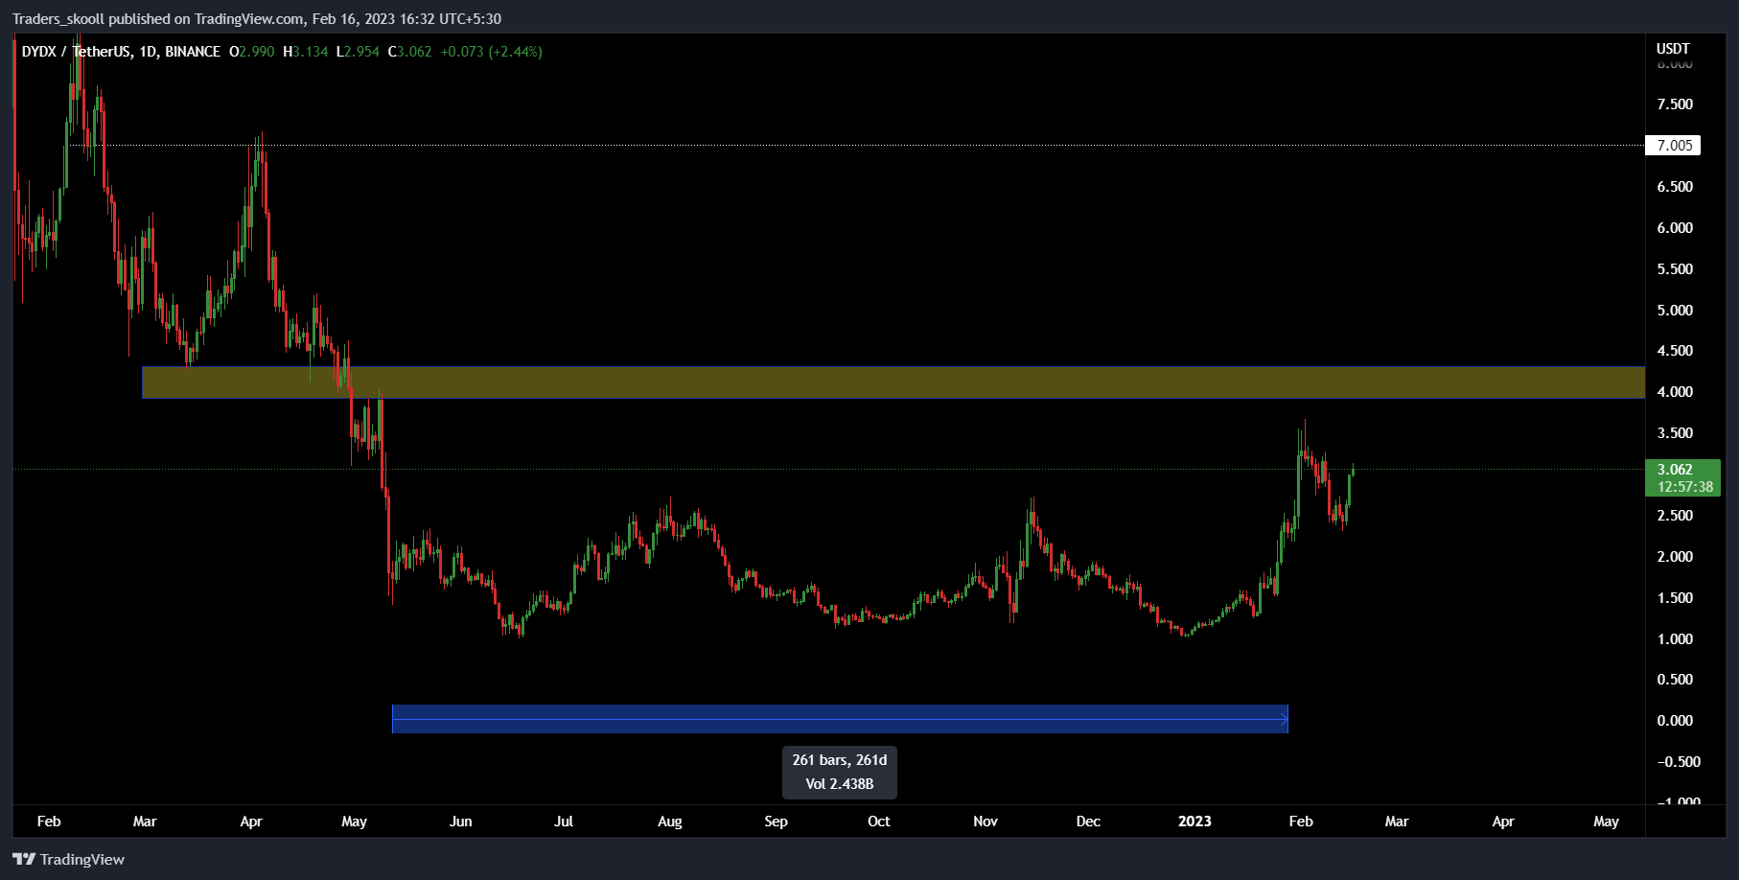Click the Dec label on the time axis

pyautogui.click(x=1088, y=822)
